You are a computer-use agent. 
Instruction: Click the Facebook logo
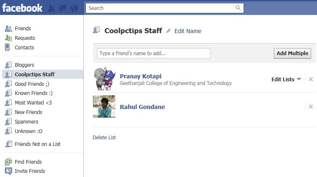22,8
